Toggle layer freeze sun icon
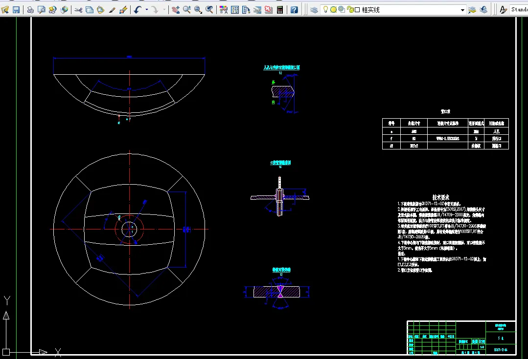This screenshot has height=359, width=528. pos(333,10)
